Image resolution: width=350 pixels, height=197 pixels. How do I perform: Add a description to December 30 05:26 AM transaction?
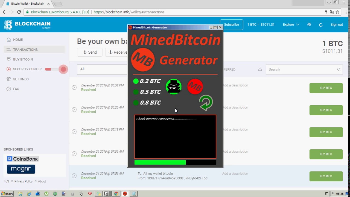(235, 108)
